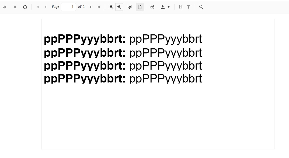289x158 pixels.
Task: Jump to the last page
Action: [x=99, y=7]
